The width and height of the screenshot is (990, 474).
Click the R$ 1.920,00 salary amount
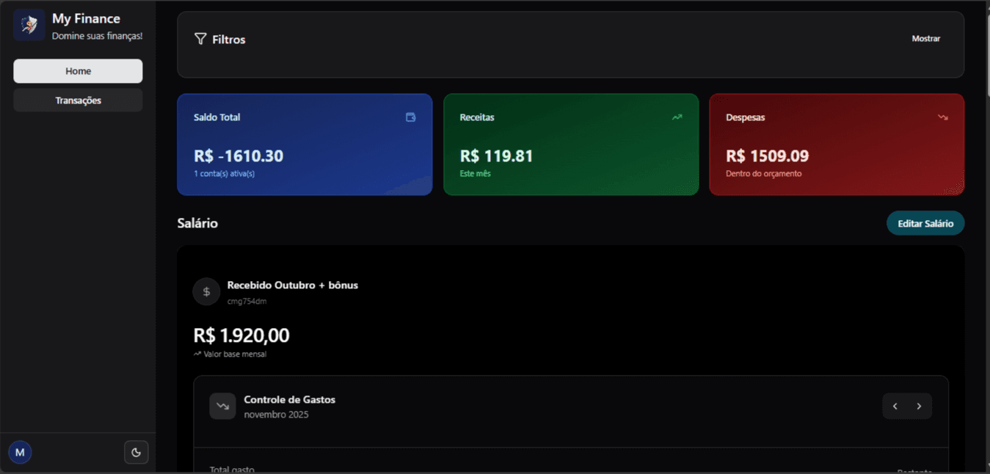[241, 336]
